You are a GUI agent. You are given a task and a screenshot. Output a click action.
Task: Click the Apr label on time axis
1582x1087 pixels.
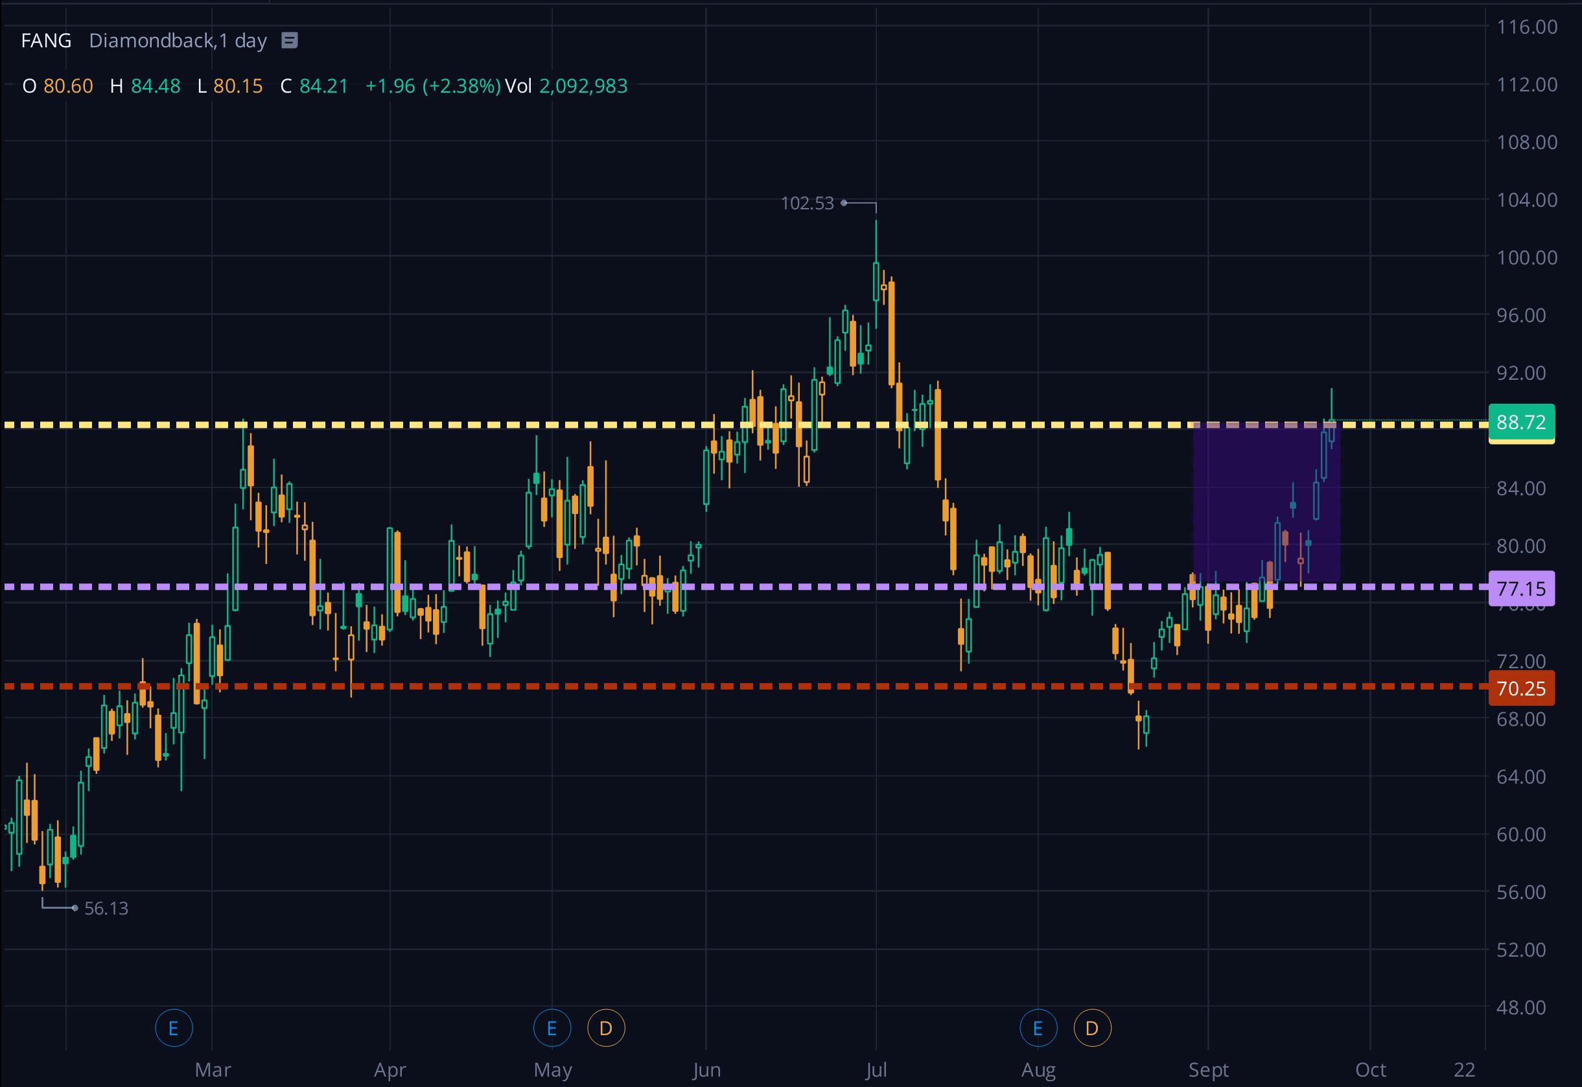[390, 1069]
